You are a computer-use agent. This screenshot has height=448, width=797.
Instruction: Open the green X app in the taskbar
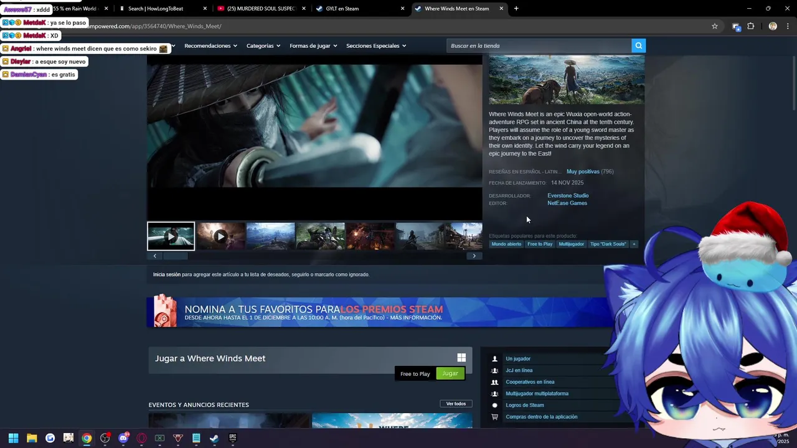pyautogui.click(x=159, y=438)
